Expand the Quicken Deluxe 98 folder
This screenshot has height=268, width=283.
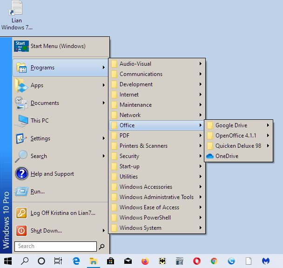[237, 146]
